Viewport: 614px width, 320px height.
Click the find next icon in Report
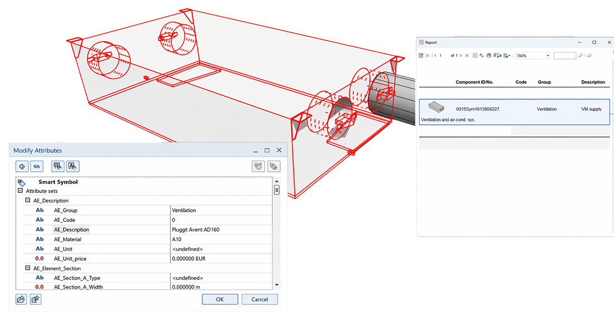pyautogui.click(x=589, y=56)
